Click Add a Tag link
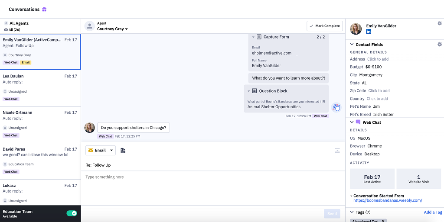This screenshot has height=222, width=444. [432, 212]
